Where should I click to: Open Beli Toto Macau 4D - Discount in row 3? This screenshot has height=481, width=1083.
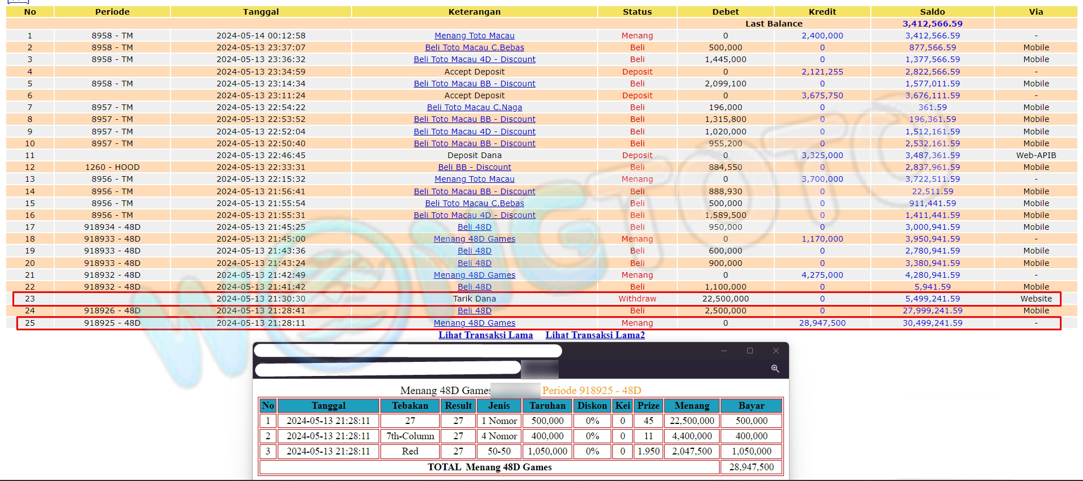[x=474, y=59]
